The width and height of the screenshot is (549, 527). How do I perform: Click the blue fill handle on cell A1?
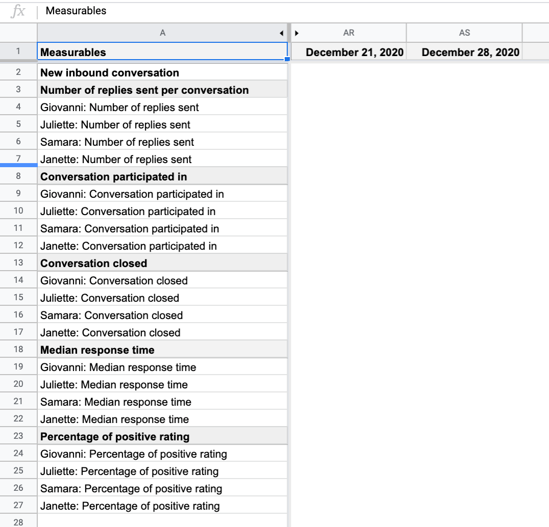coord(287,59)
